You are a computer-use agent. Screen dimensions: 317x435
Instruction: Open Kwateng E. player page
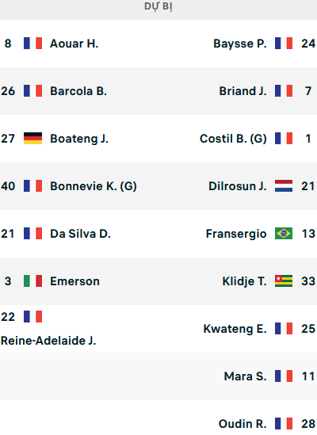point(235,329)
